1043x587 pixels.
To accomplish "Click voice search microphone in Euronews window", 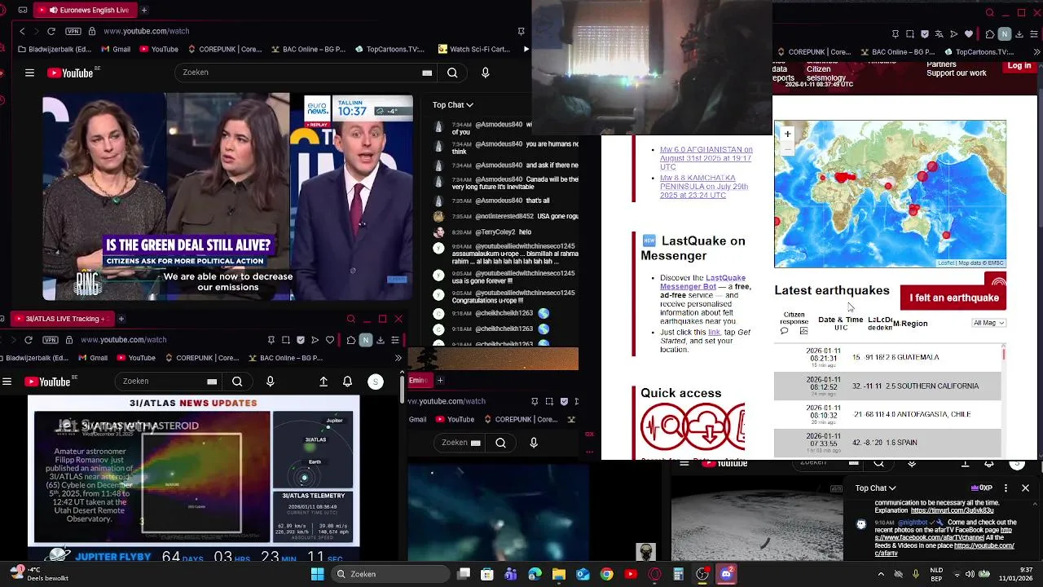I will pyautogui.click(x=486, y=73).
